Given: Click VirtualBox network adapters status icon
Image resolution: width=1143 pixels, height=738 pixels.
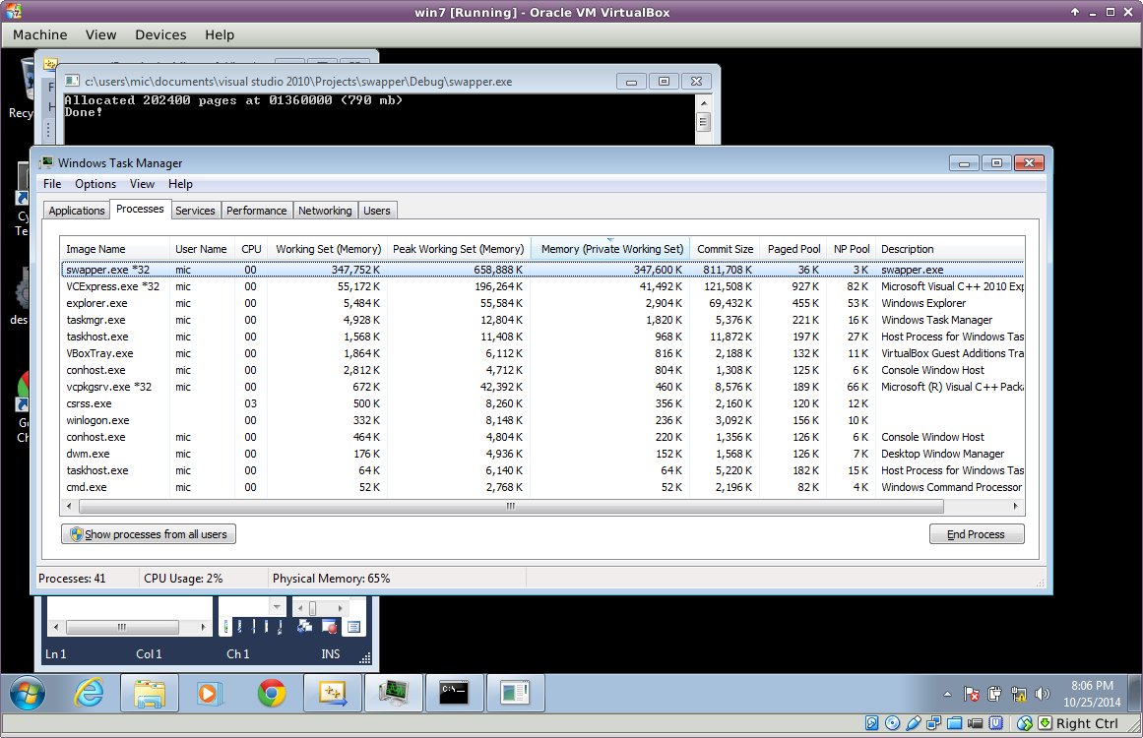Looking at the screenshot, I should [933, 723].
